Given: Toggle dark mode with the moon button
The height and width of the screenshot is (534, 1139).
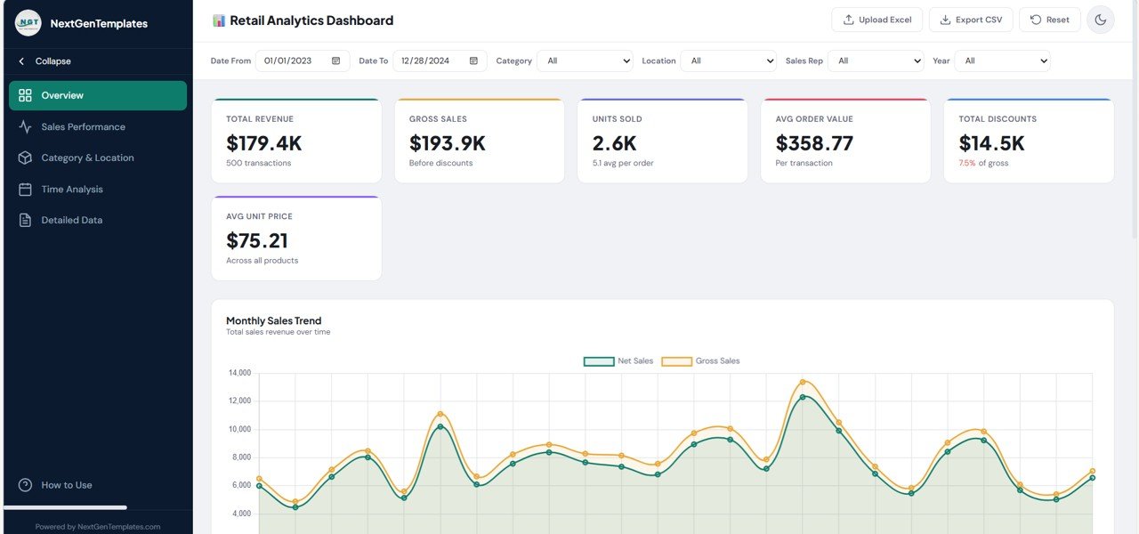Looking at the screenshot, I should pyautogui.click(x=1101, y=19).
